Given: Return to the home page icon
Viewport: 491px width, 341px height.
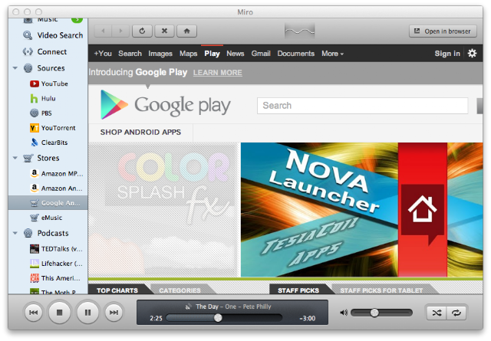Looking at the screenshot, I should [x=186, y=31].
